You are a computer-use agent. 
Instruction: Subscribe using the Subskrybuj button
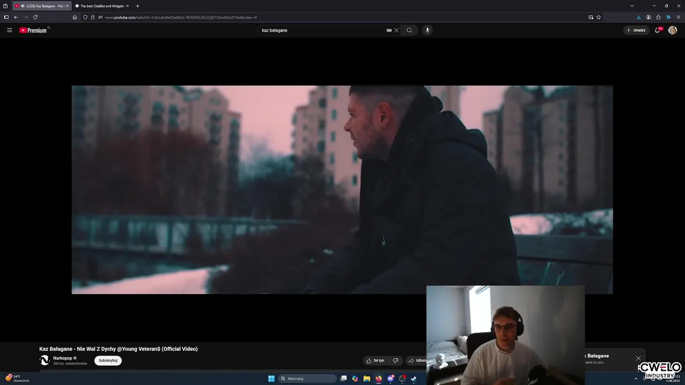click(x=108, y=360)
